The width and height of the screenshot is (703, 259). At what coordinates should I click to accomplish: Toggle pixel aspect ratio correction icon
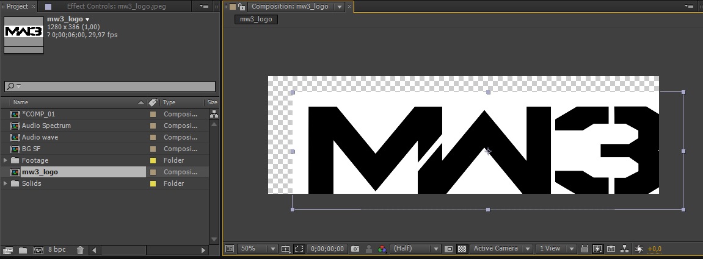[584, 249]
